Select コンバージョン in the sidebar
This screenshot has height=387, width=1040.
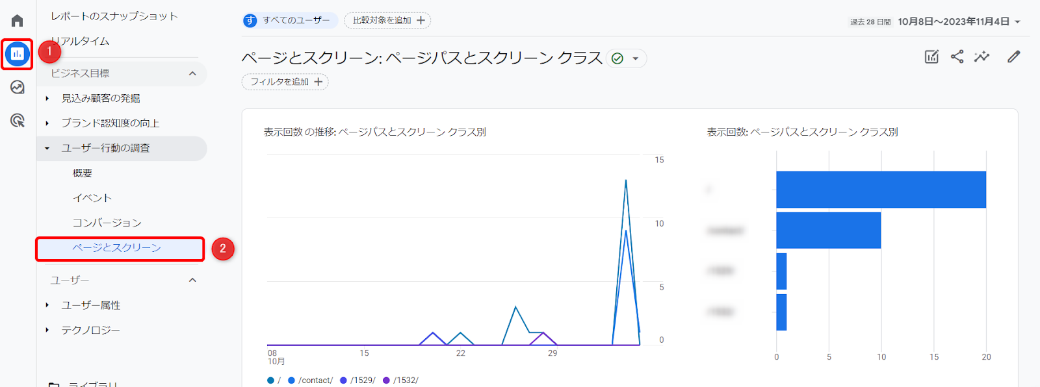click(x=107, y=223)
